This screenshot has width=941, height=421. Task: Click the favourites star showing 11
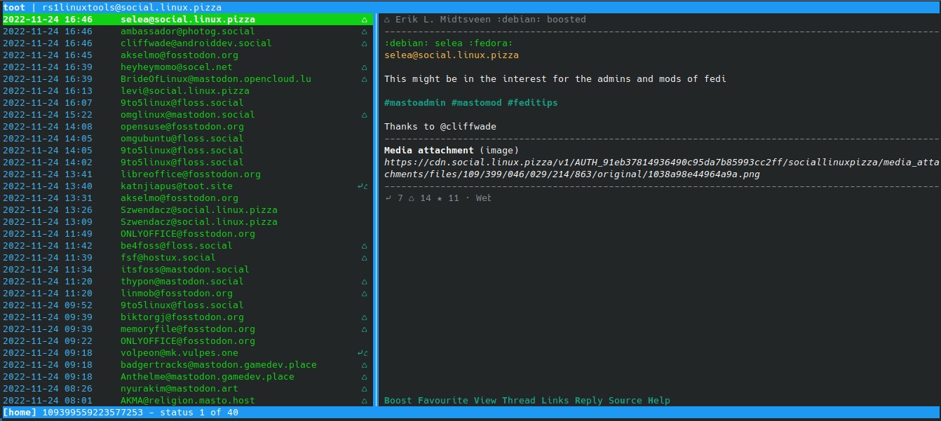pos(439,198)
